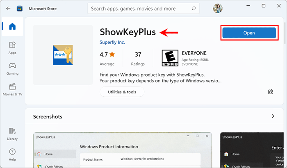Expand the Screenshots section chevron

[273, 116]
